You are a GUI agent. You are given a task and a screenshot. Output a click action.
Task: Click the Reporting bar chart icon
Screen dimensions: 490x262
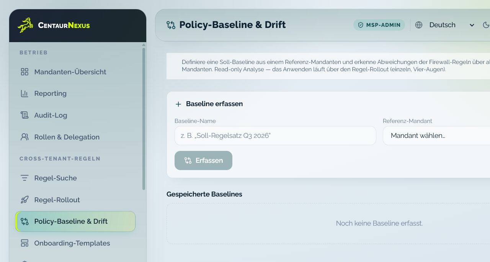pyautogui.click(x=24, y=93)
